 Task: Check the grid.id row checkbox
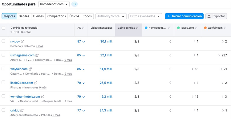click(x=3, y=110)
